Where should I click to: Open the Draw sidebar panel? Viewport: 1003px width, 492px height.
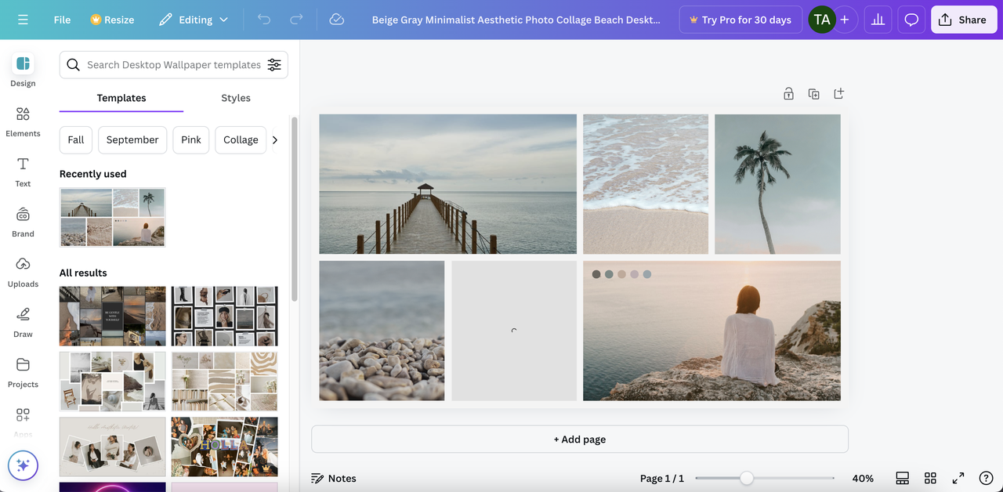coord(23,322)
